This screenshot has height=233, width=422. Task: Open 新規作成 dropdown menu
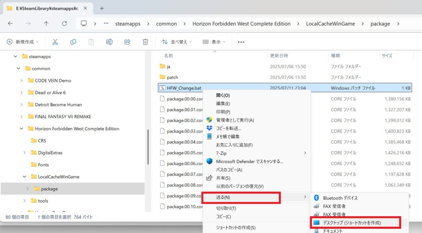pos(23,42)
